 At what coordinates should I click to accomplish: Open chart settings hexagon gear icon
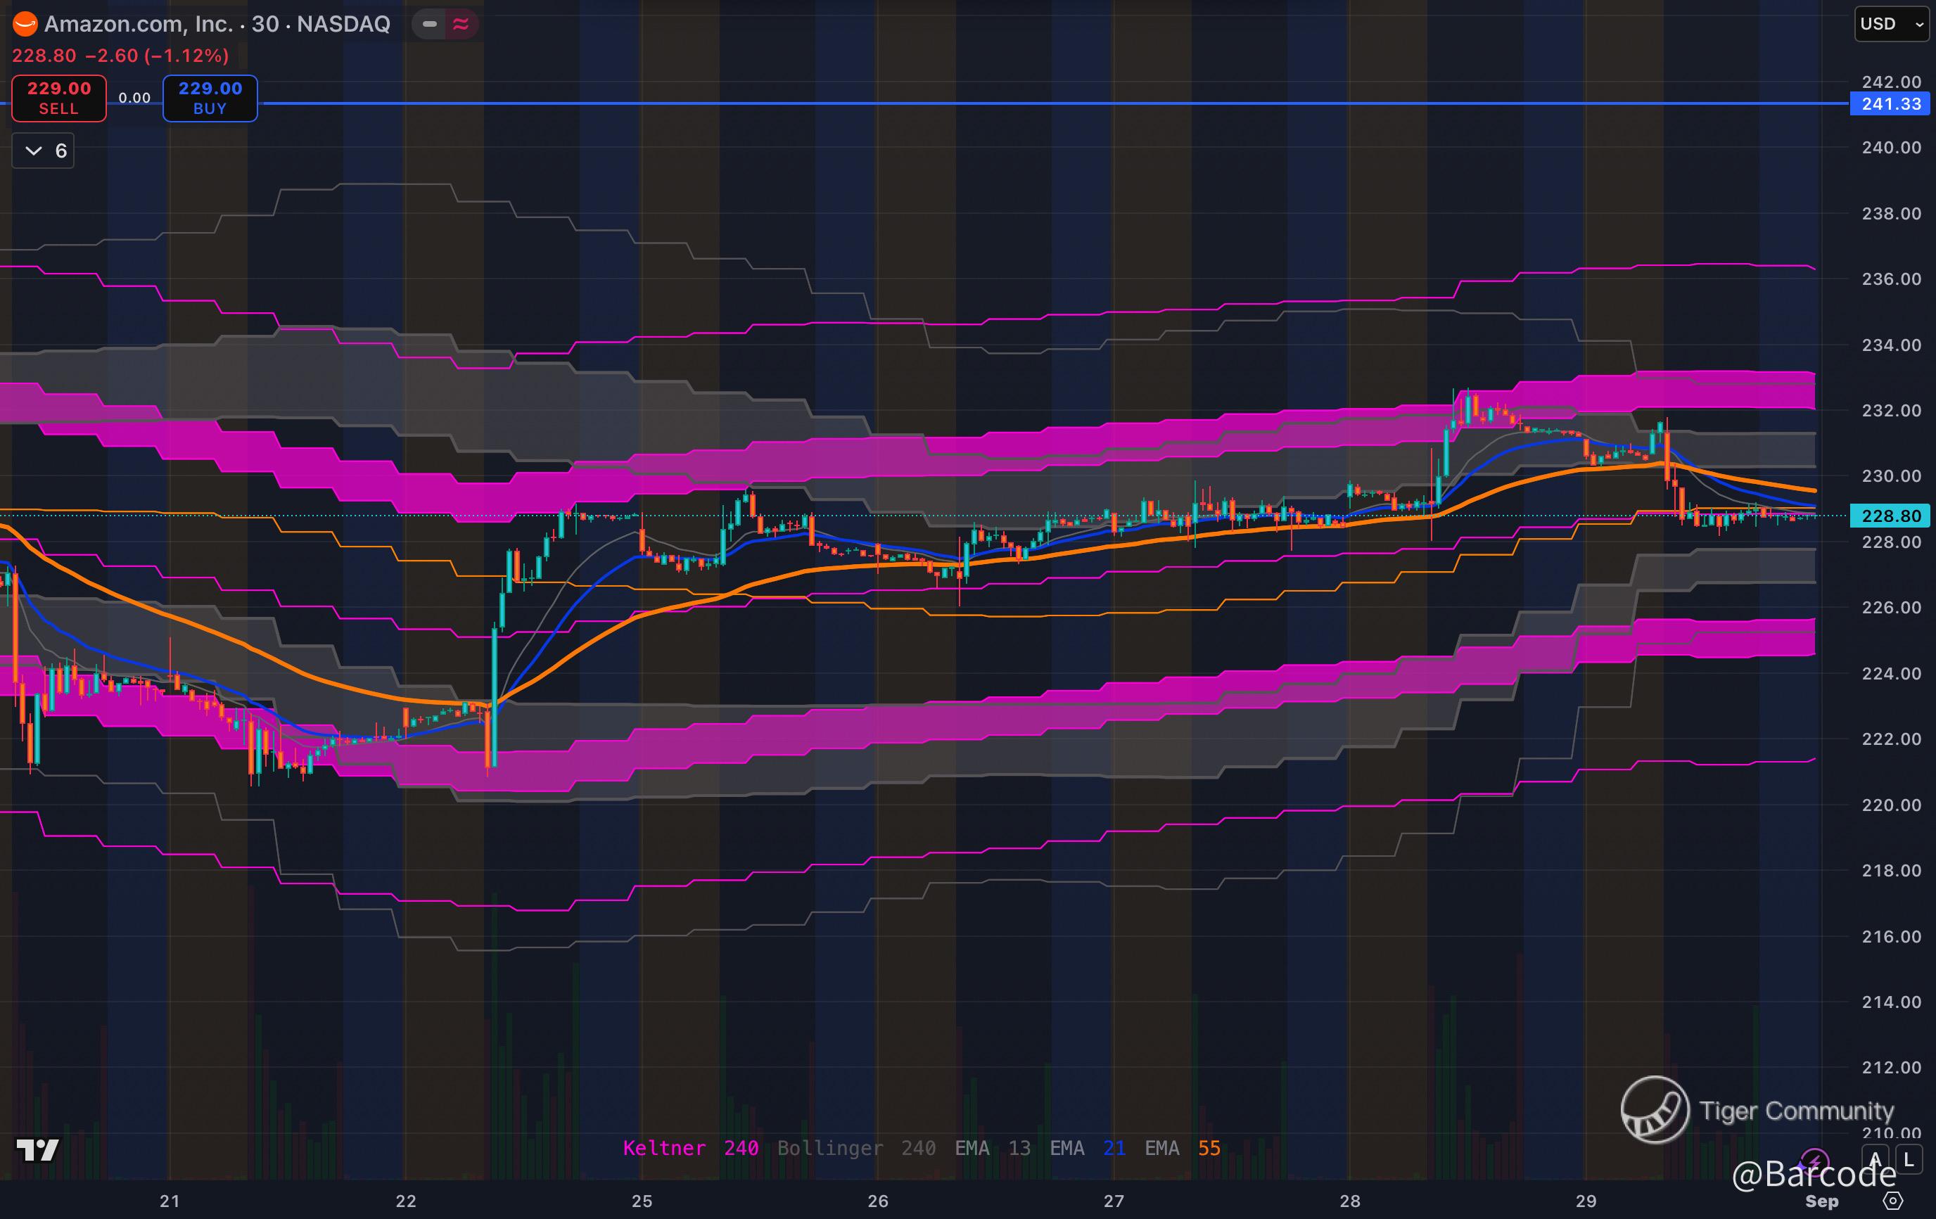(1893, 1201)
